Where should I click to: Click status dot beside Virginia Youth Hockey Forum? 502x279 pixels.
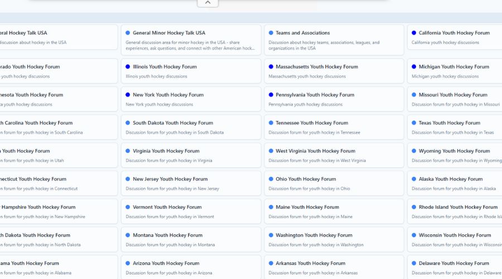[x=128, y=151]
